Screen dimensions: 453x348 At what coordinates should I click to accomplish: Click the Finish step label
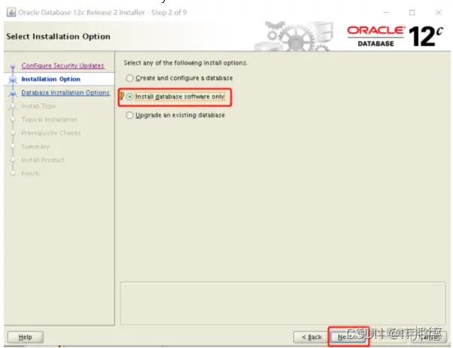point(30,174)
